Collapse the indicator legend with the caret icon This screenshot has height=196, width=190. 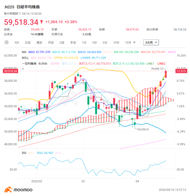click(x=23, y=69)
